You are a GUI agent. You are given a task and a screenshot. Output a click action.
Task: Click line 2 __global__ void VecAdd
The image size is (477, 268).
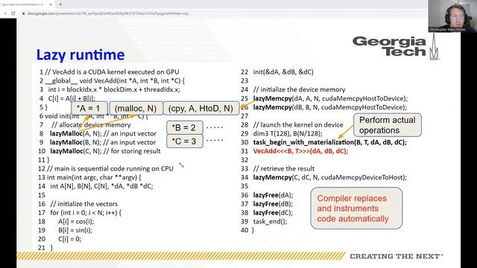point(115,81)
